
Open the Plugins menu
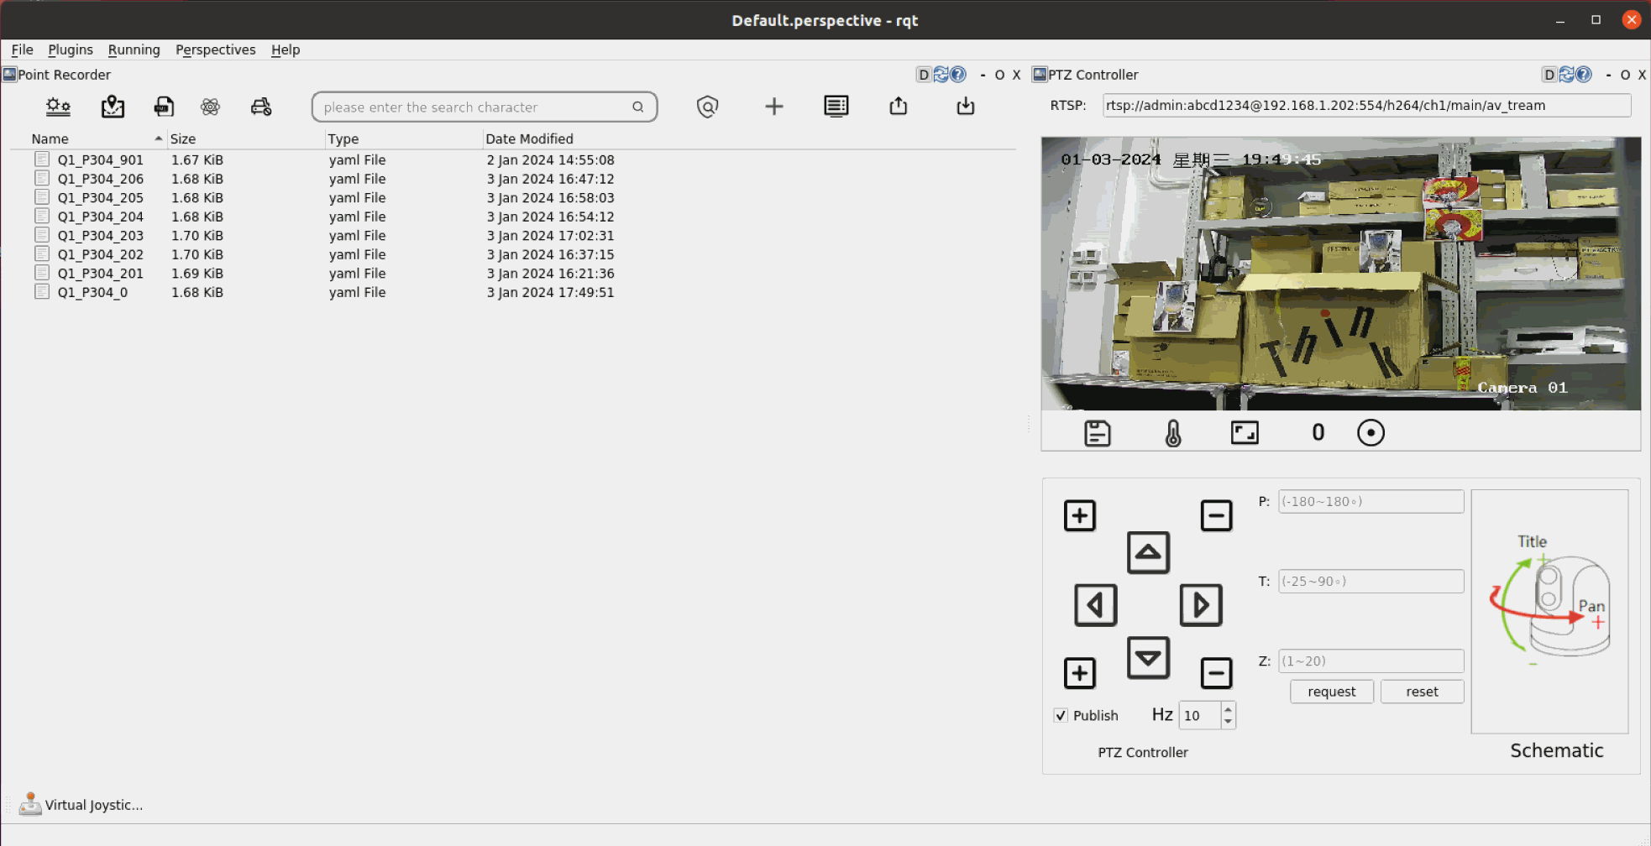(x=71, y=50)
